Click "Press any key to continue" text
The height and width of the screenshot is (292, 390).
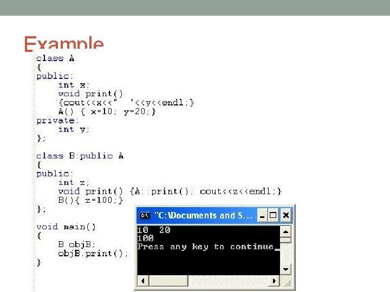(x=205, y=247)
